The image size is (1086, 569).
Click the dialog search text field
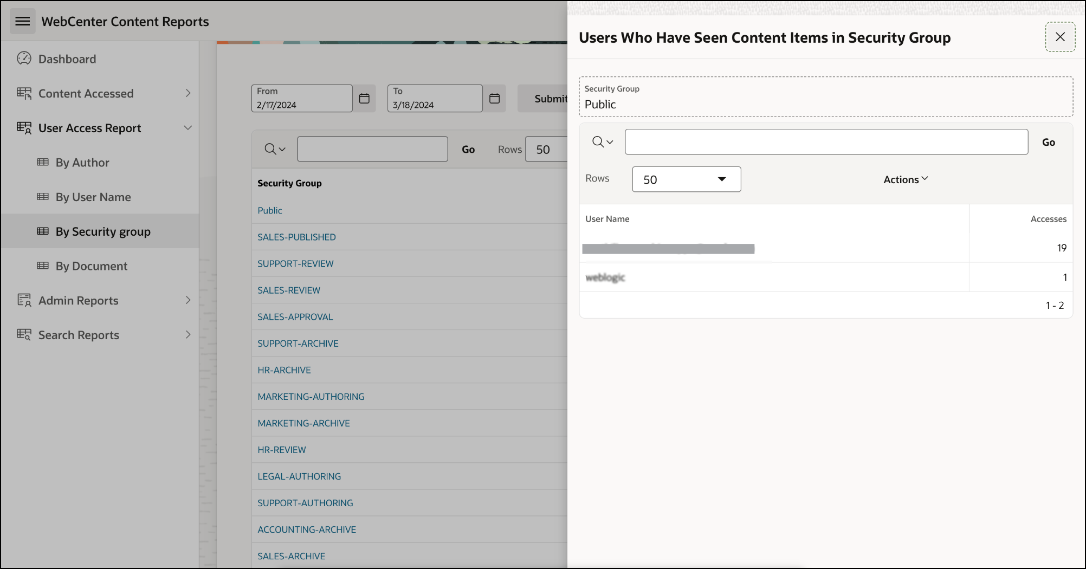click(826, 142)
